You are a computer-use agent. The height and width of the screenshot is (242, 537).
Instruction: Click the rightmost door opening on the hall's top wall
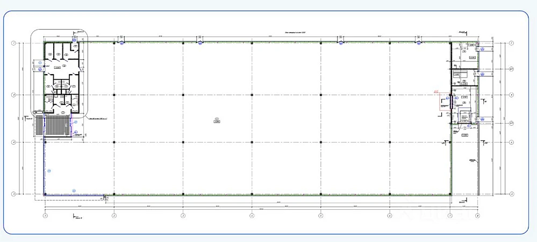[x=419, y=41]
